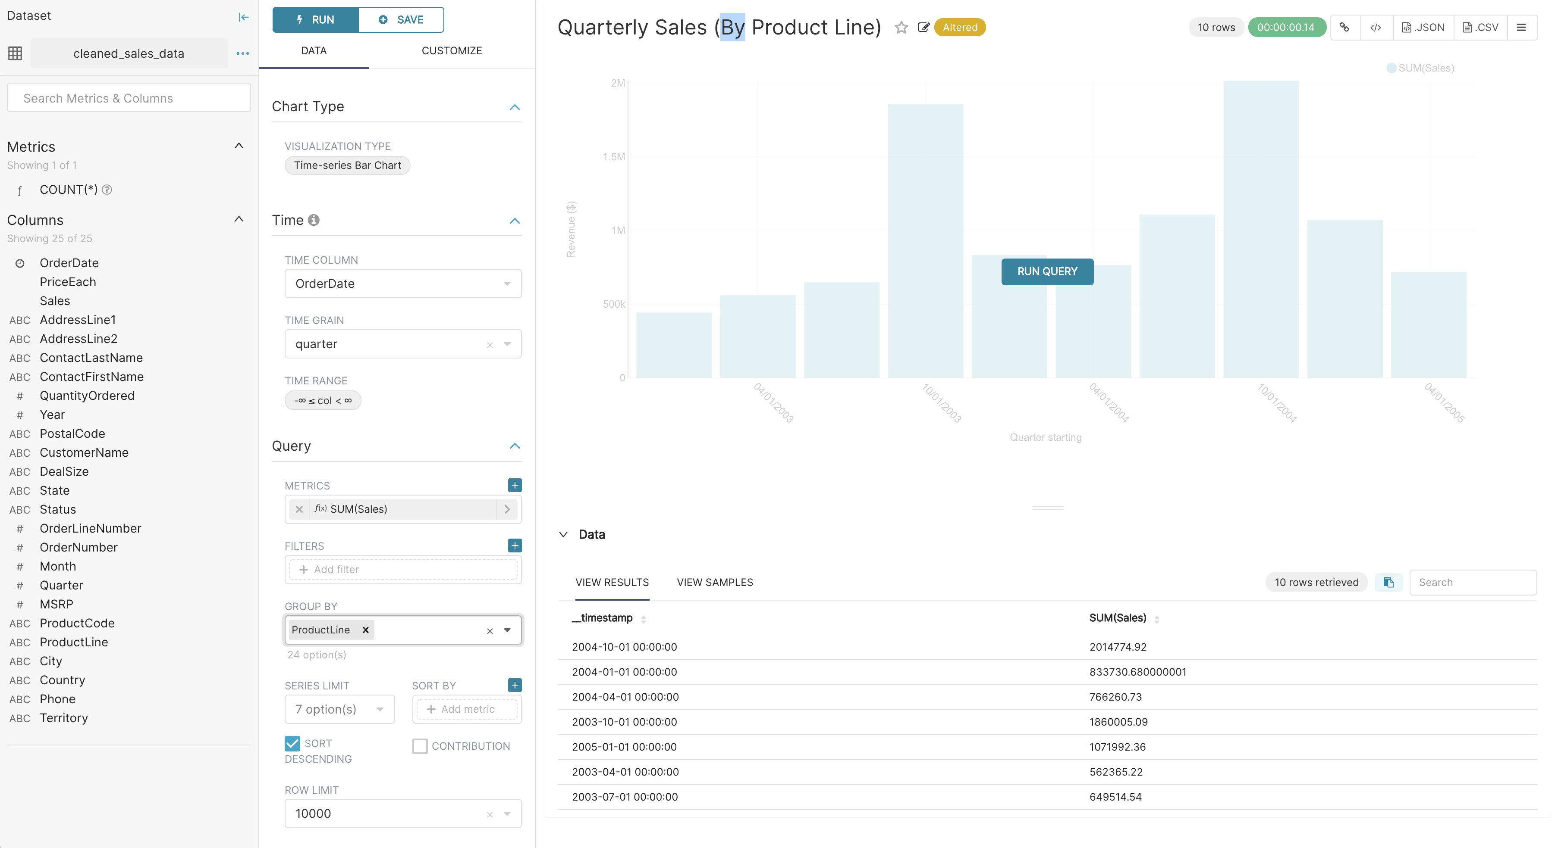The image size is (1558, 848).
Task: Collapse the Query section
Action: click(515, 446)
